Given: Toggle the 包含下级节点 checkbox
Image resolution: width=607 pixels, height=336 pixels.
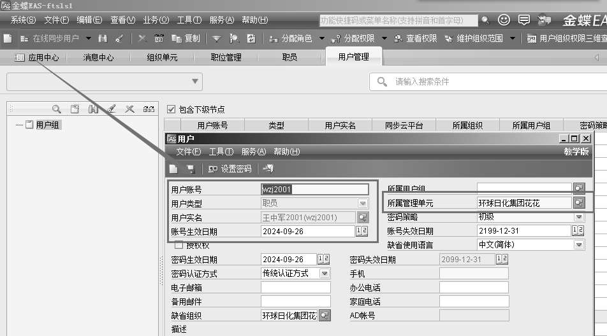Looking at the screenshot, I should coord(171,109).
